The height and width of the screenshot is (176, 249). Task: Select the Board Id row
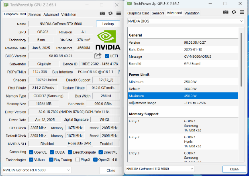click(183, 63)
